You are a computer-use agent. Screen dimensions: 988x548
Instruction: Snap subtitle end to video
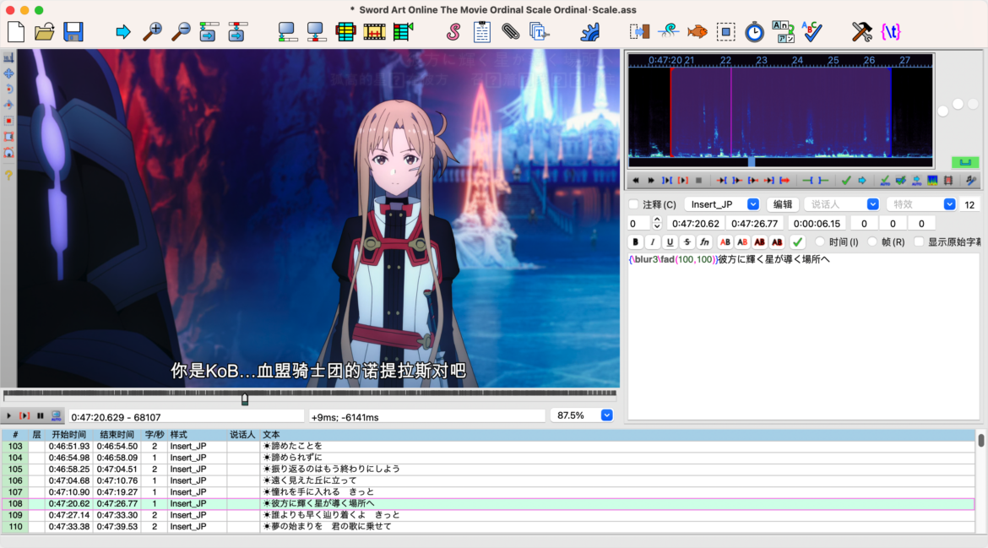pyautogui.click(x=316, y=31)
